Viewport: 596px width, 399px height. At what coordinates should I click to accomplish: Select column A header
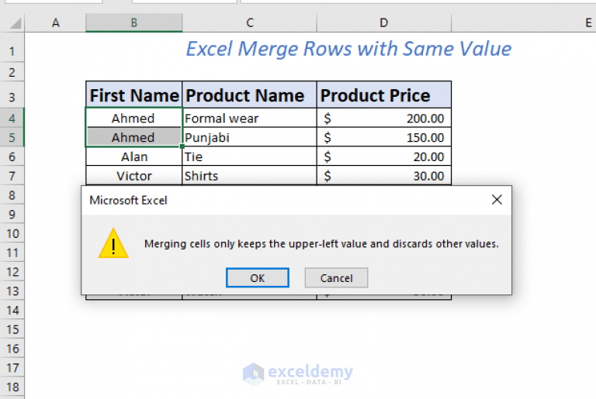(56, 22)
